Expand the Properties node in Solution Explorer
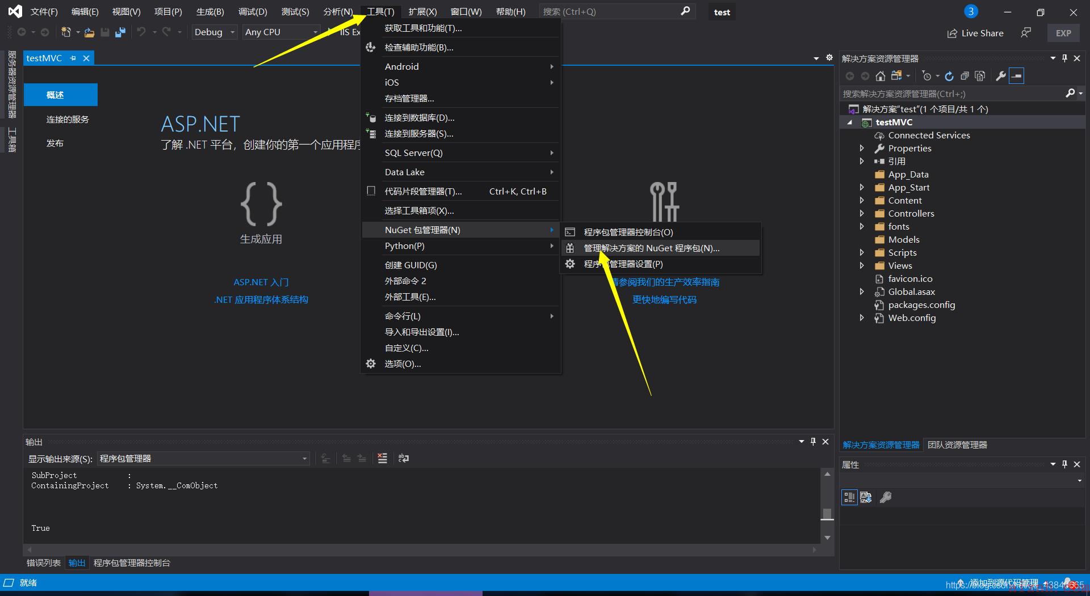Viewport: 1090px width, 596px height. [862, 148]
